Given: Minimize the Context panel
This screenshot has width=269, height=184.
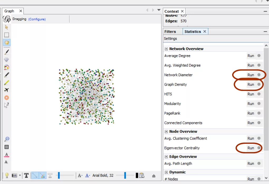Looking at the screenshot, I should pos(265,11).
